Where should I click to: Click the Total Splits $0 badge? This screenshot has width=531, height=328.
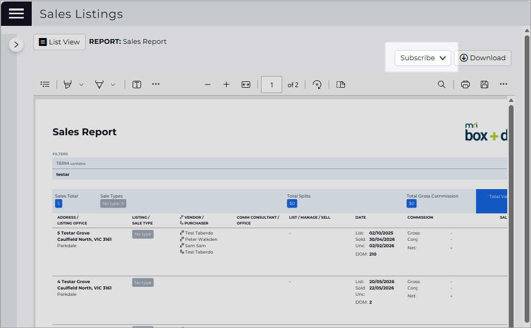(292, 203)
